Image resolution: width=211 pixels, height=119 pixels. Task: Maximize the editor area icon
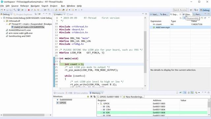(x=146, y=14)
